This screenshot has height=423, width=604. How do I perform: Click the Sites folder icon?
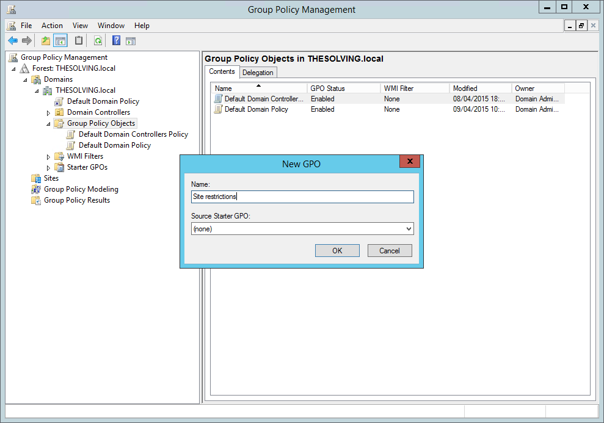(36, 178)
